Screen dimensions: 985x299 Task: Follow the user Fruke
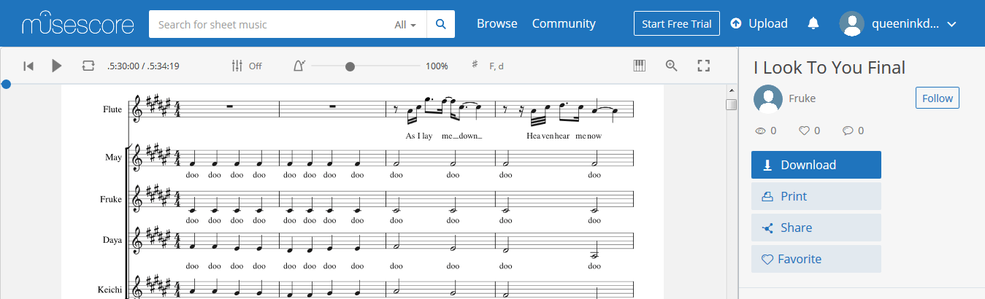938,98
